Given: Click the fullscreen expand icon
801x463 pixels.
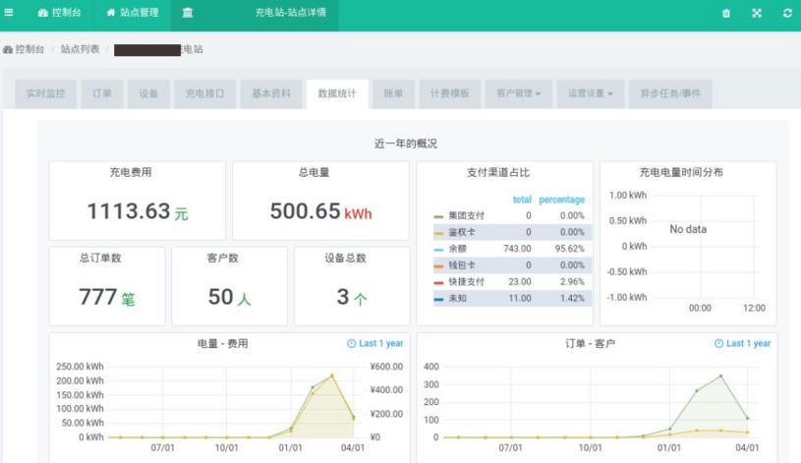Looking at the screenshot, I should coord(757,13).
